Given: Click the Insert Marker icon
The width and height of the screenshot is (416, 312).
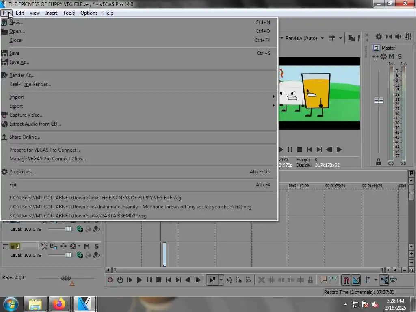Looking at the screenshot, I should click(323, 280).
